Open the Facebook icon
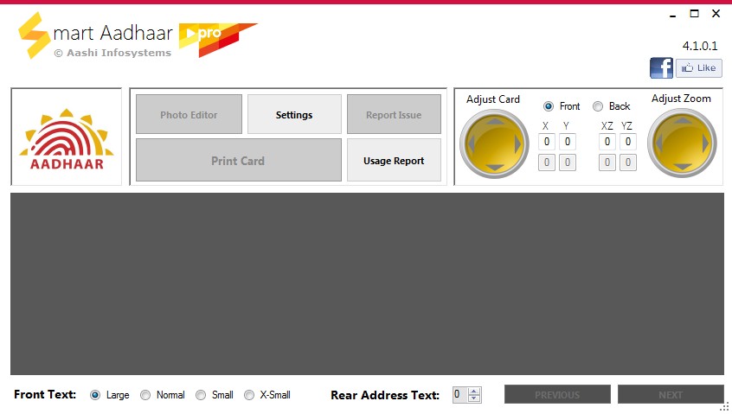The width and height of the screenshot is (732, 414). point(662,68)
